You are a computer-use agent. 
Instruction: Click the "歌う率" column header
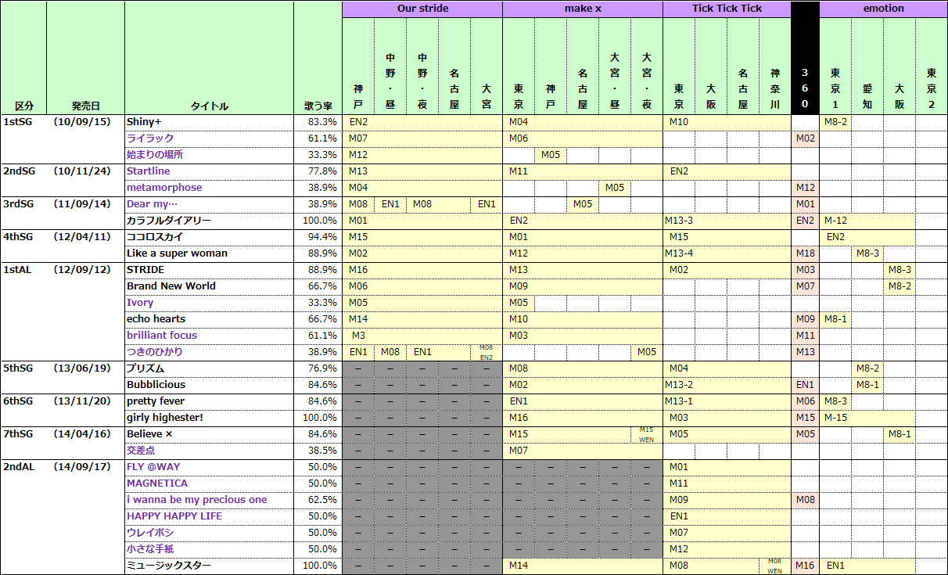[x=318, y=106]
